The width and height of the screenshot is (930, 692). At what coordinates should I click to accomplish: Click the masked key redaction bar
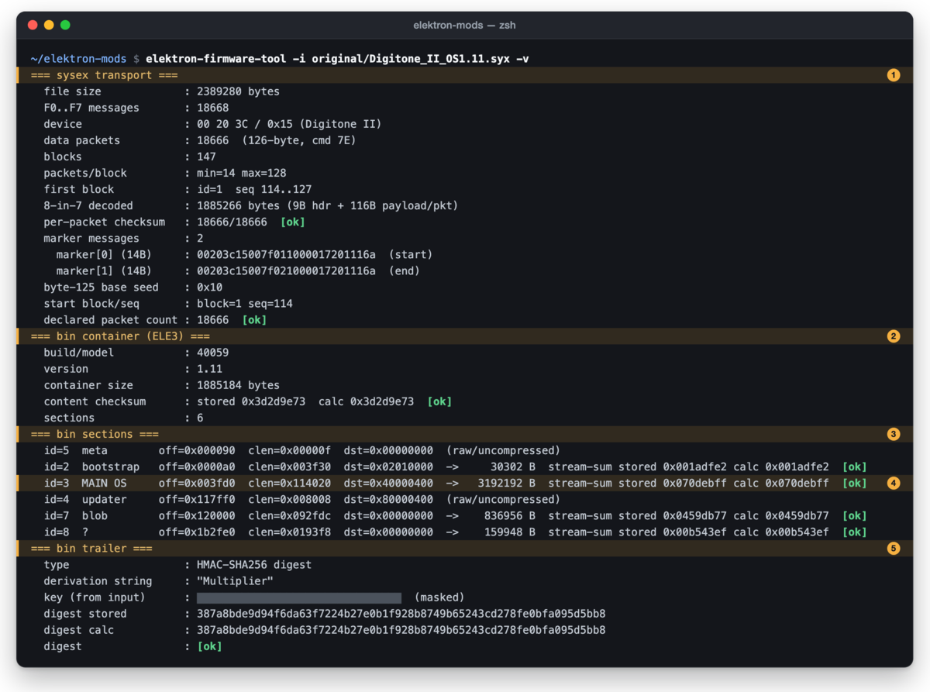(299, 597)
